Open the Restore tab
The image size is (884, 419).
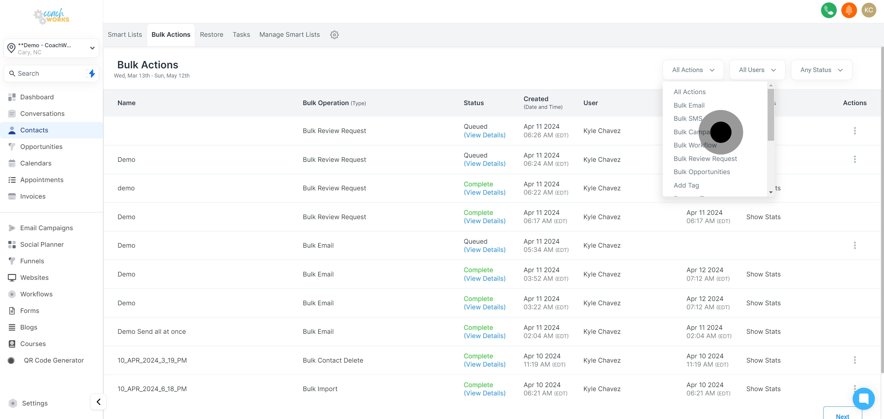coord(211,35)
